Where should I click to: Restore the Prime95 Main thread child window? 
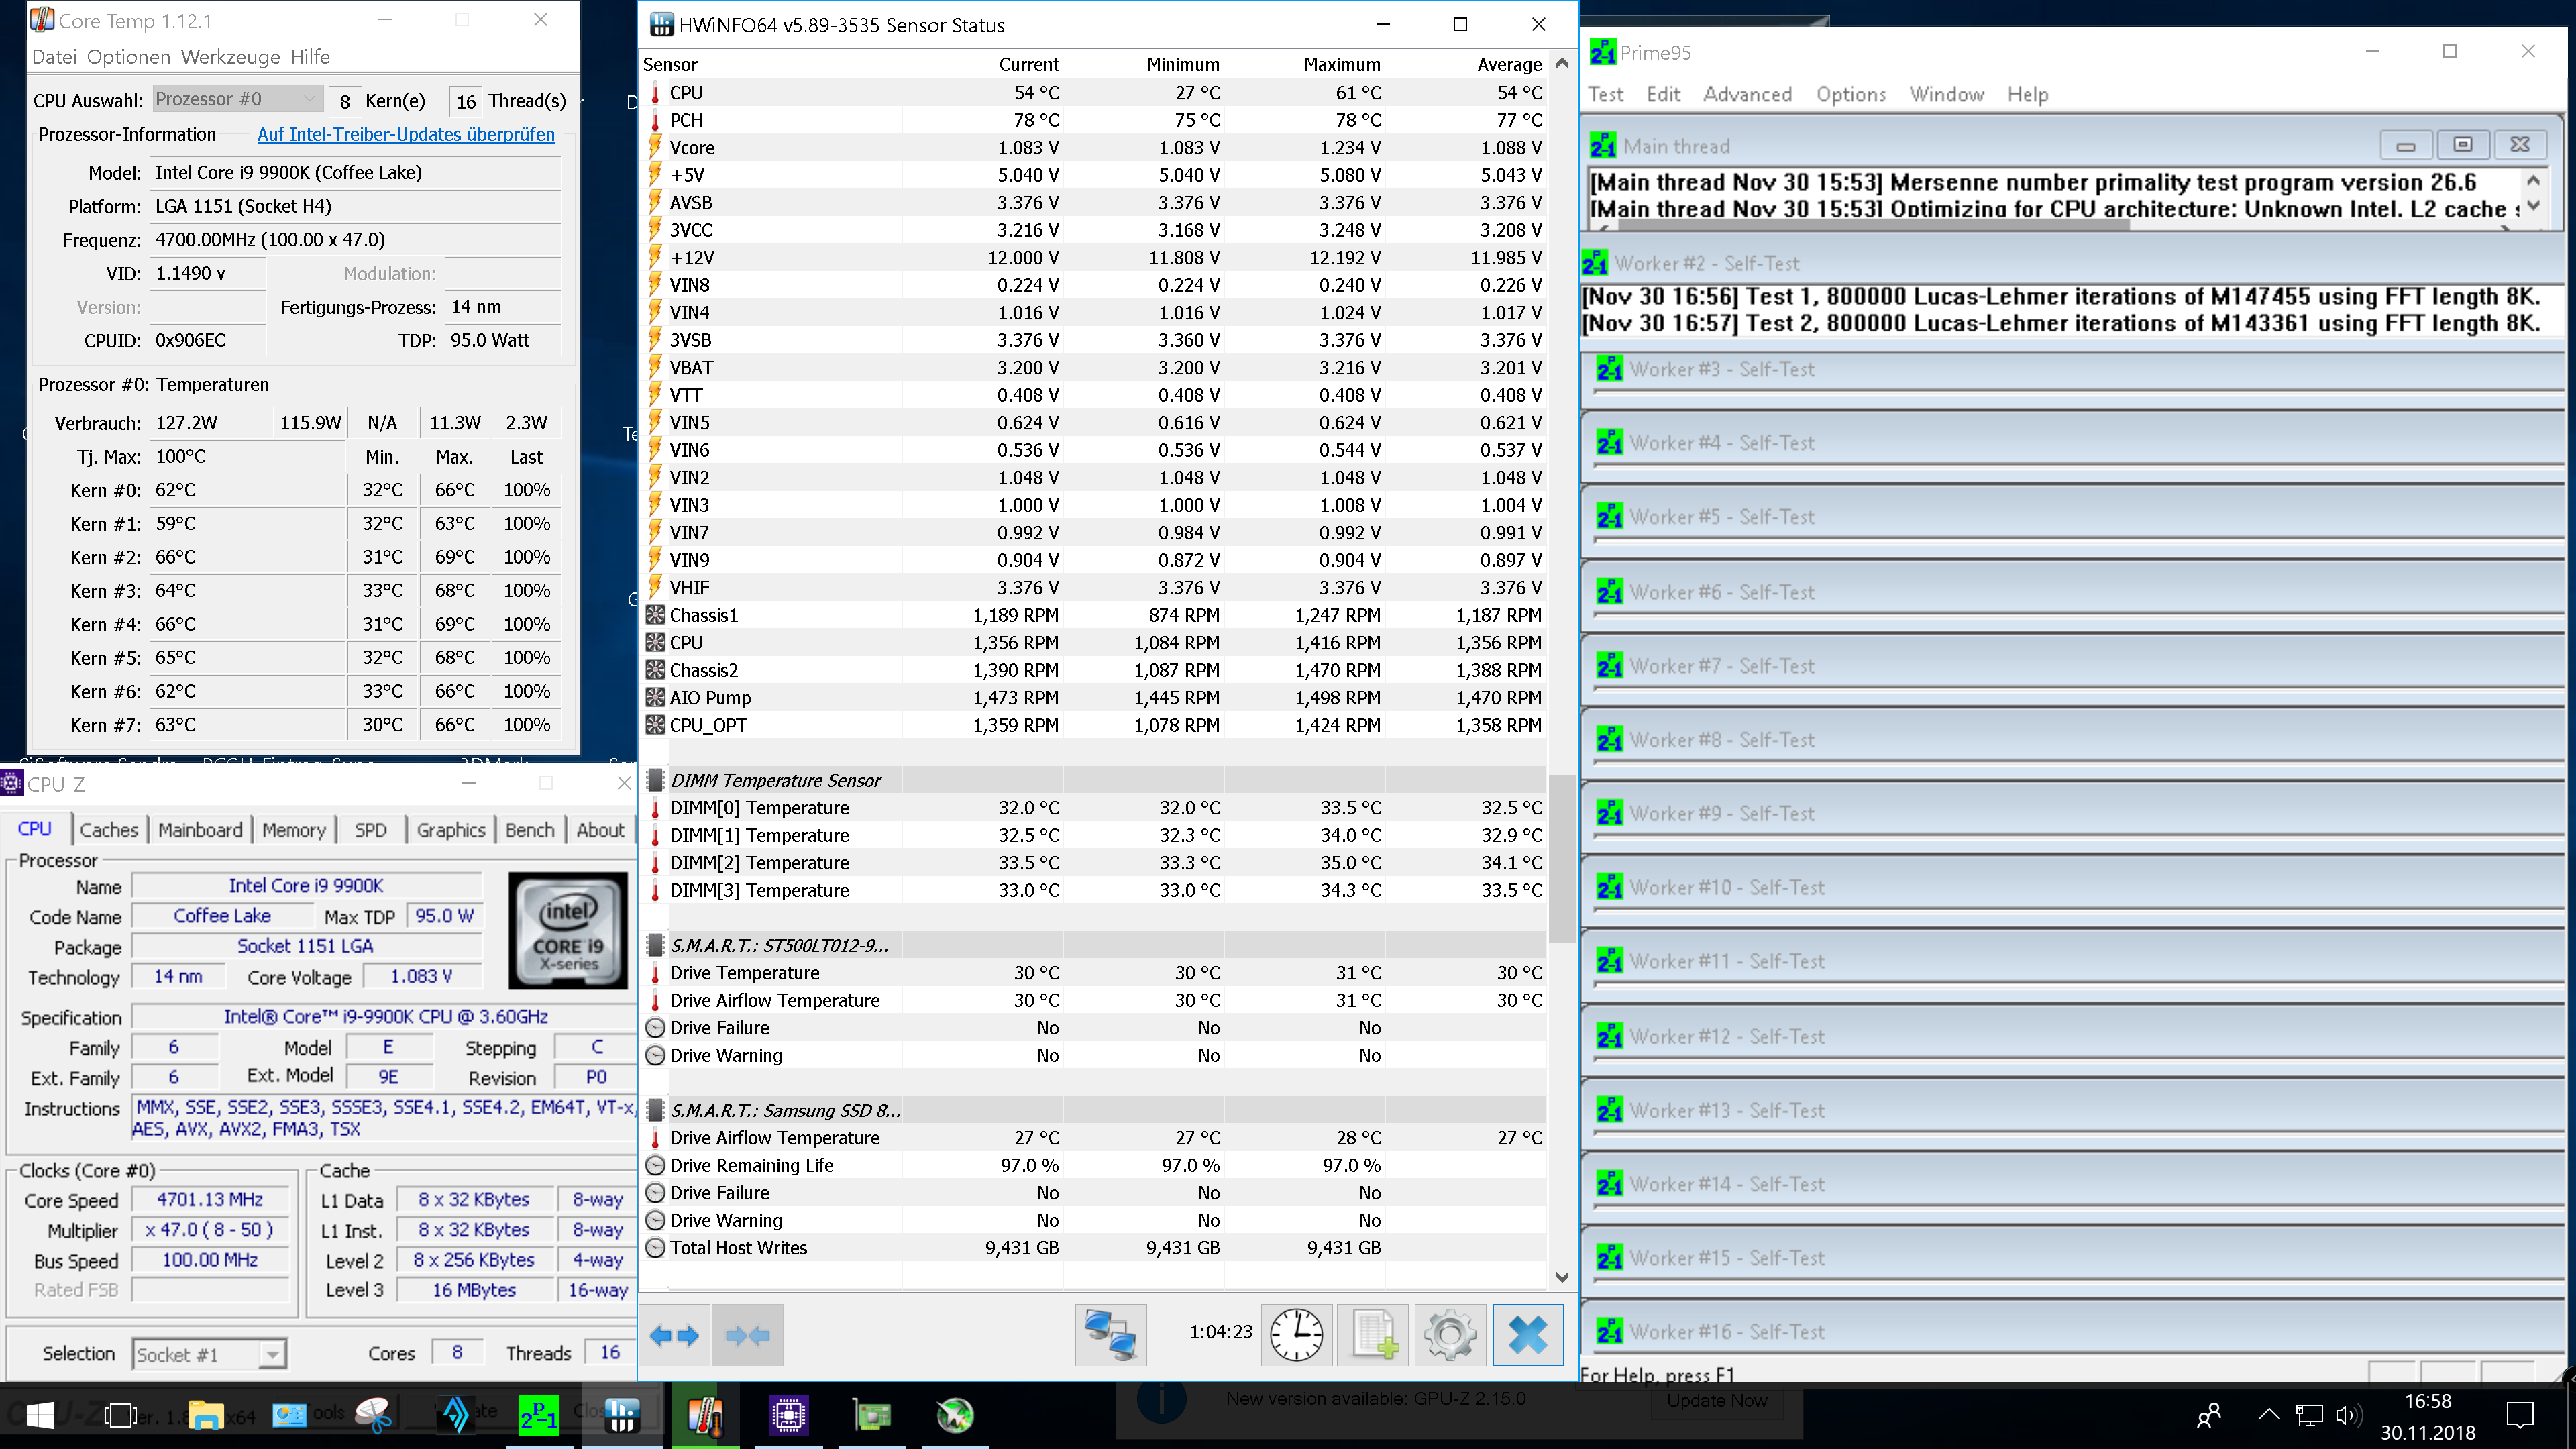pos(2462,145)
